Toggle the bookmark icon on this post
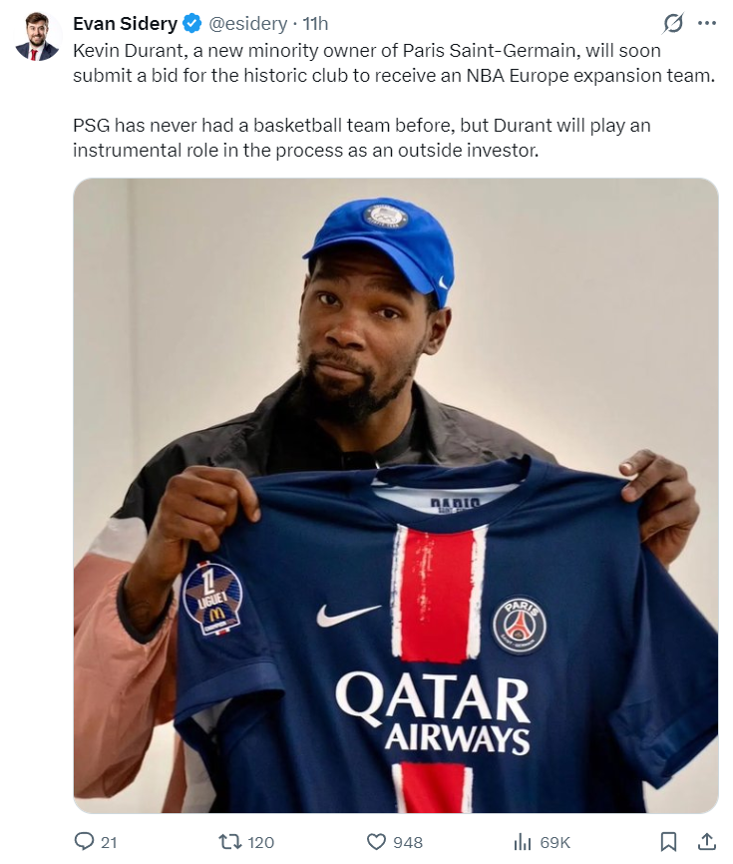 click(x=668, y=841)
